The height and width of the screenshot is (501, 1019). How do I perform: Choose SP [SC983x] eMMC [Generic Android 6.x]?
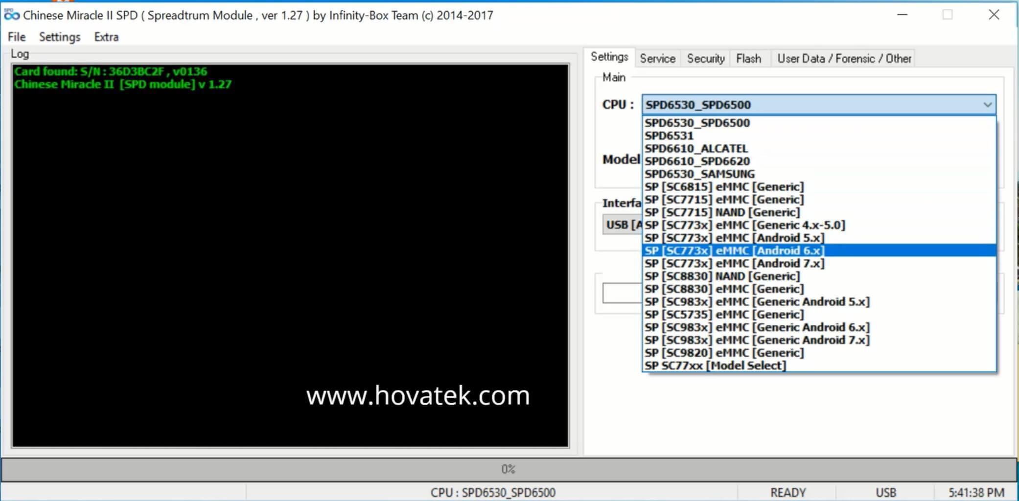pyautogui.click(x=819, y=327)
